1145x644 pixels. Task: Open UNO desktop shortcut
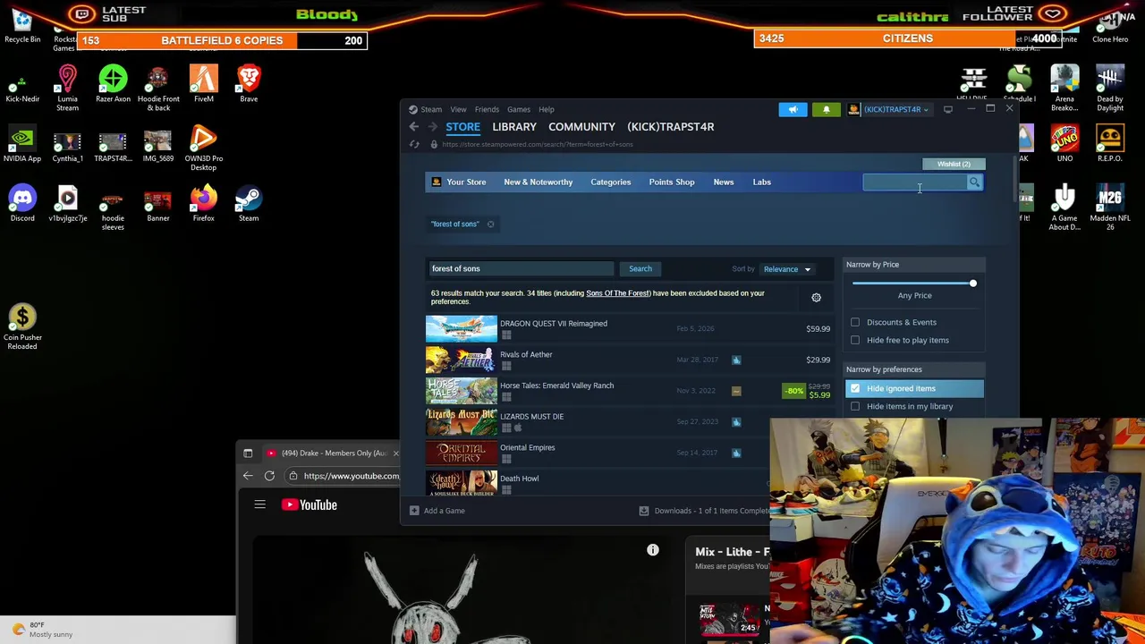pyautogui.click(x=1064, y=145)
